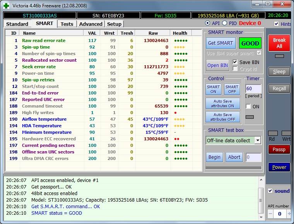Click the Timer period input field
The height and width of the screenshot is (224, 294).
tap(253, 89)
